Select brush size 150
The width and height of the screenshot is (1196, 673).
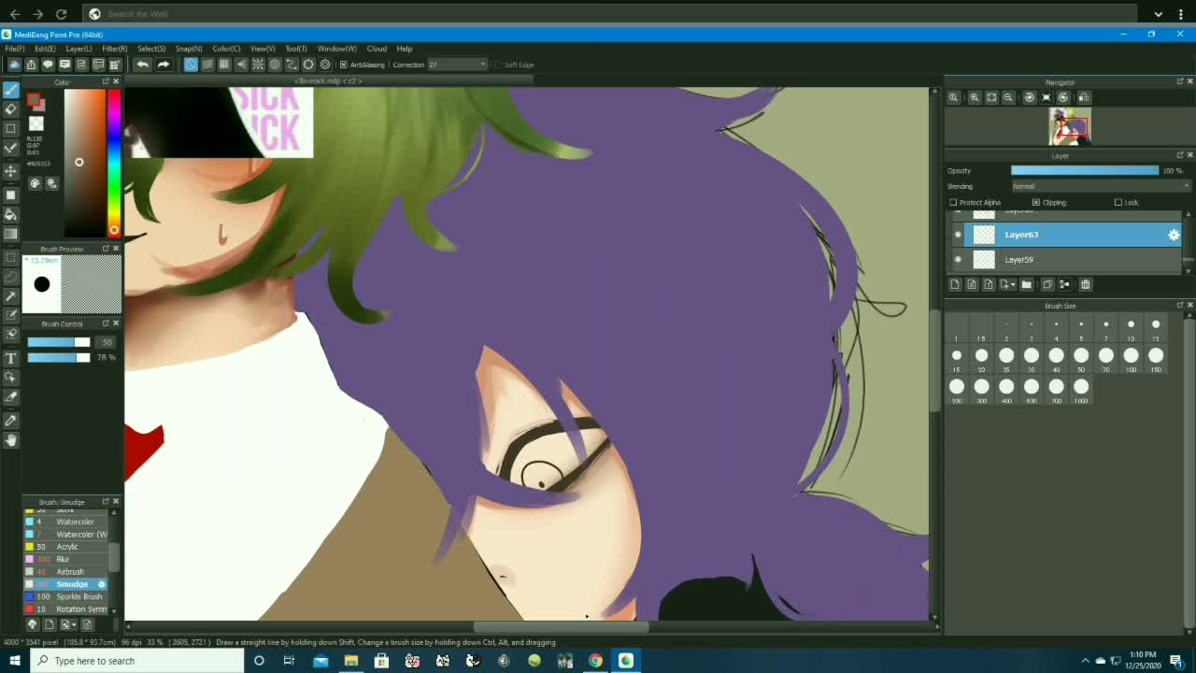(1156, 360)
